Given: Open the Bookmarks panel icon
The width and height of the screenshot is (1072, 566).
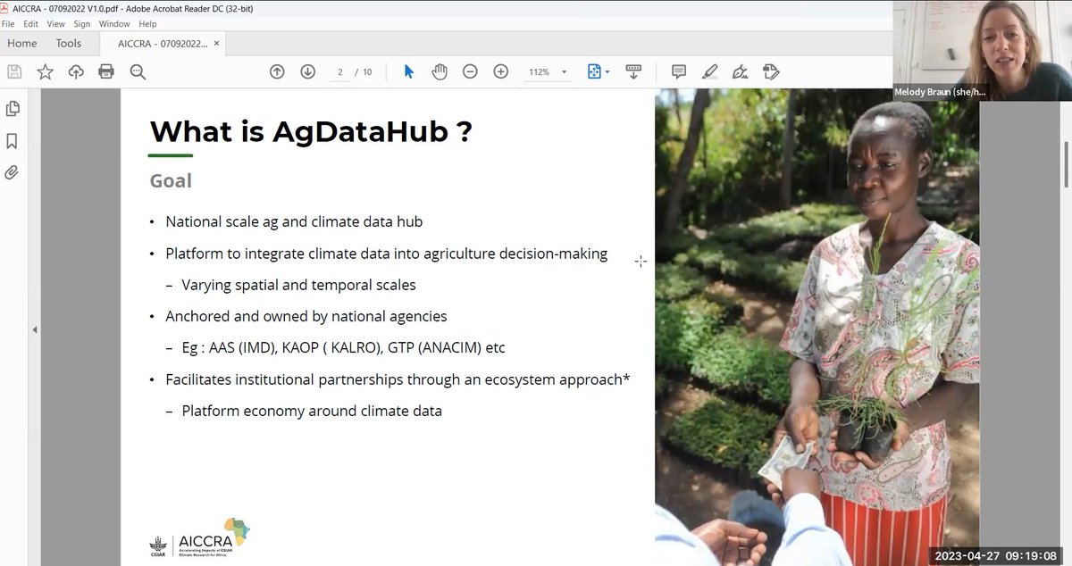Looking at the screenshot, I should [x=13, y=141].
